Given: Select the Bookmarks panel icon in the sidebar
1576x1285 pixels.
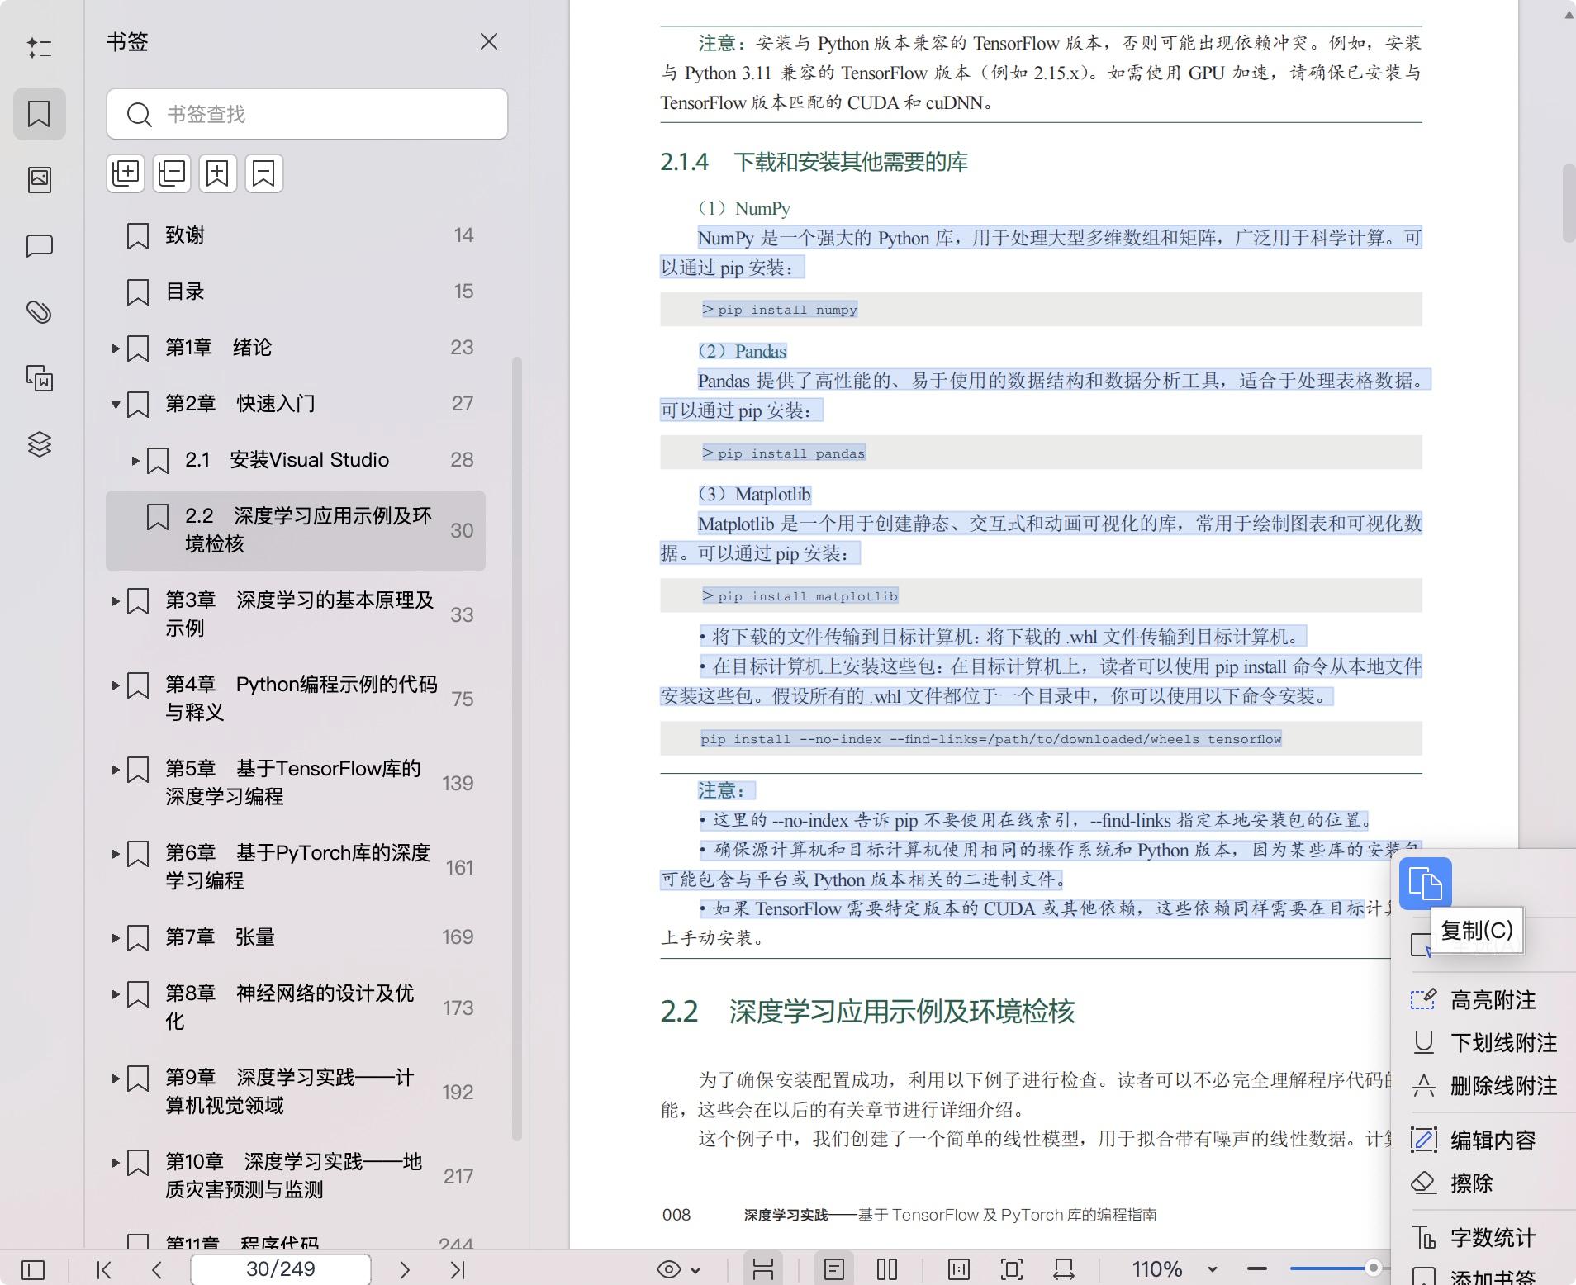Looking at the screenshot, I should point(39,113).
